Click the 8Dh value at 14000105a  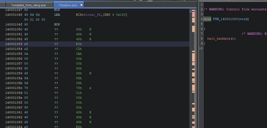click(x=79, y=78)
